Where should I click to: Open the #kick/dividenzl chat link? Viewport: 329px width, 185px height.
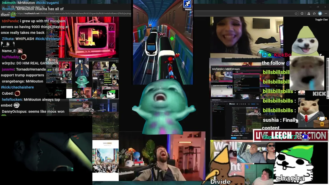click(x=48, y=39)
